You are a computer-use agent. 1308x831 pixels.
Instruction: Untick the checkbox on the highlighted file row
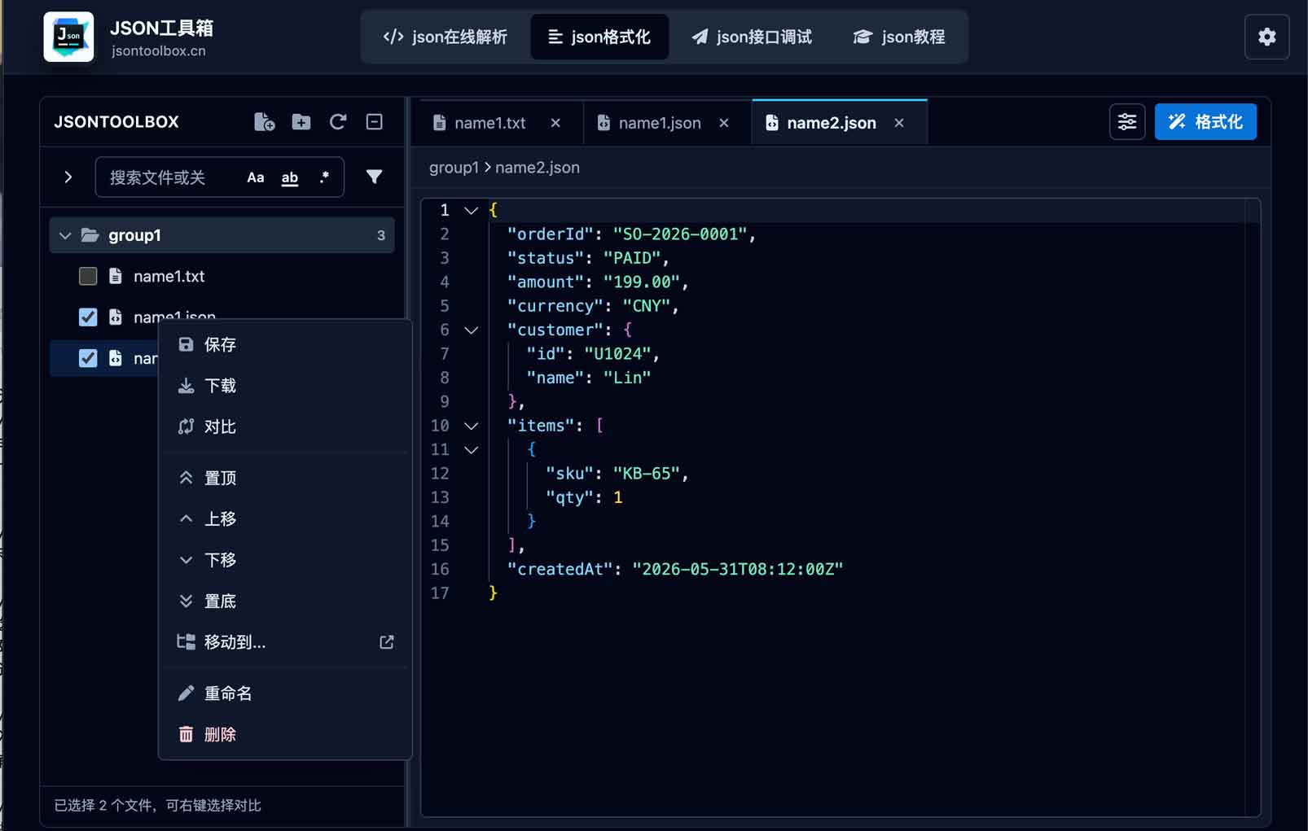click(x=88, y=358)
